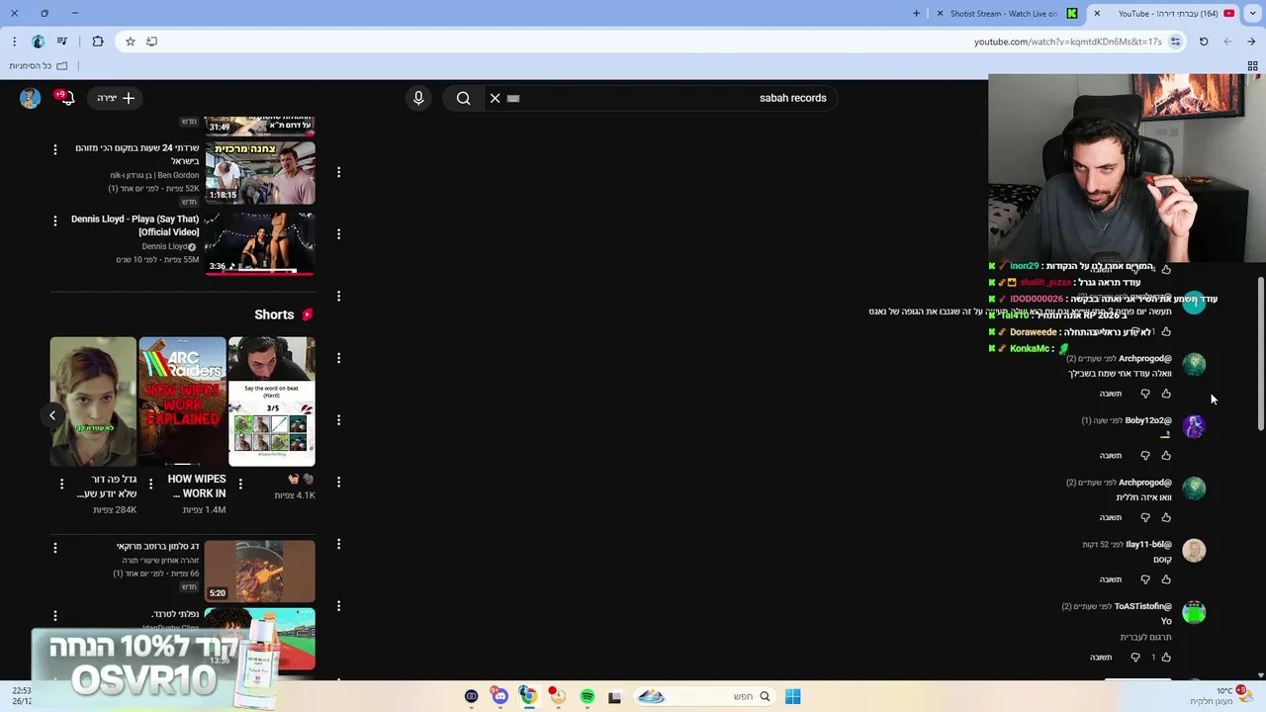Close the Shotist Stream tab
This screenshot has width=1266, height=712.
pos(941,14)
